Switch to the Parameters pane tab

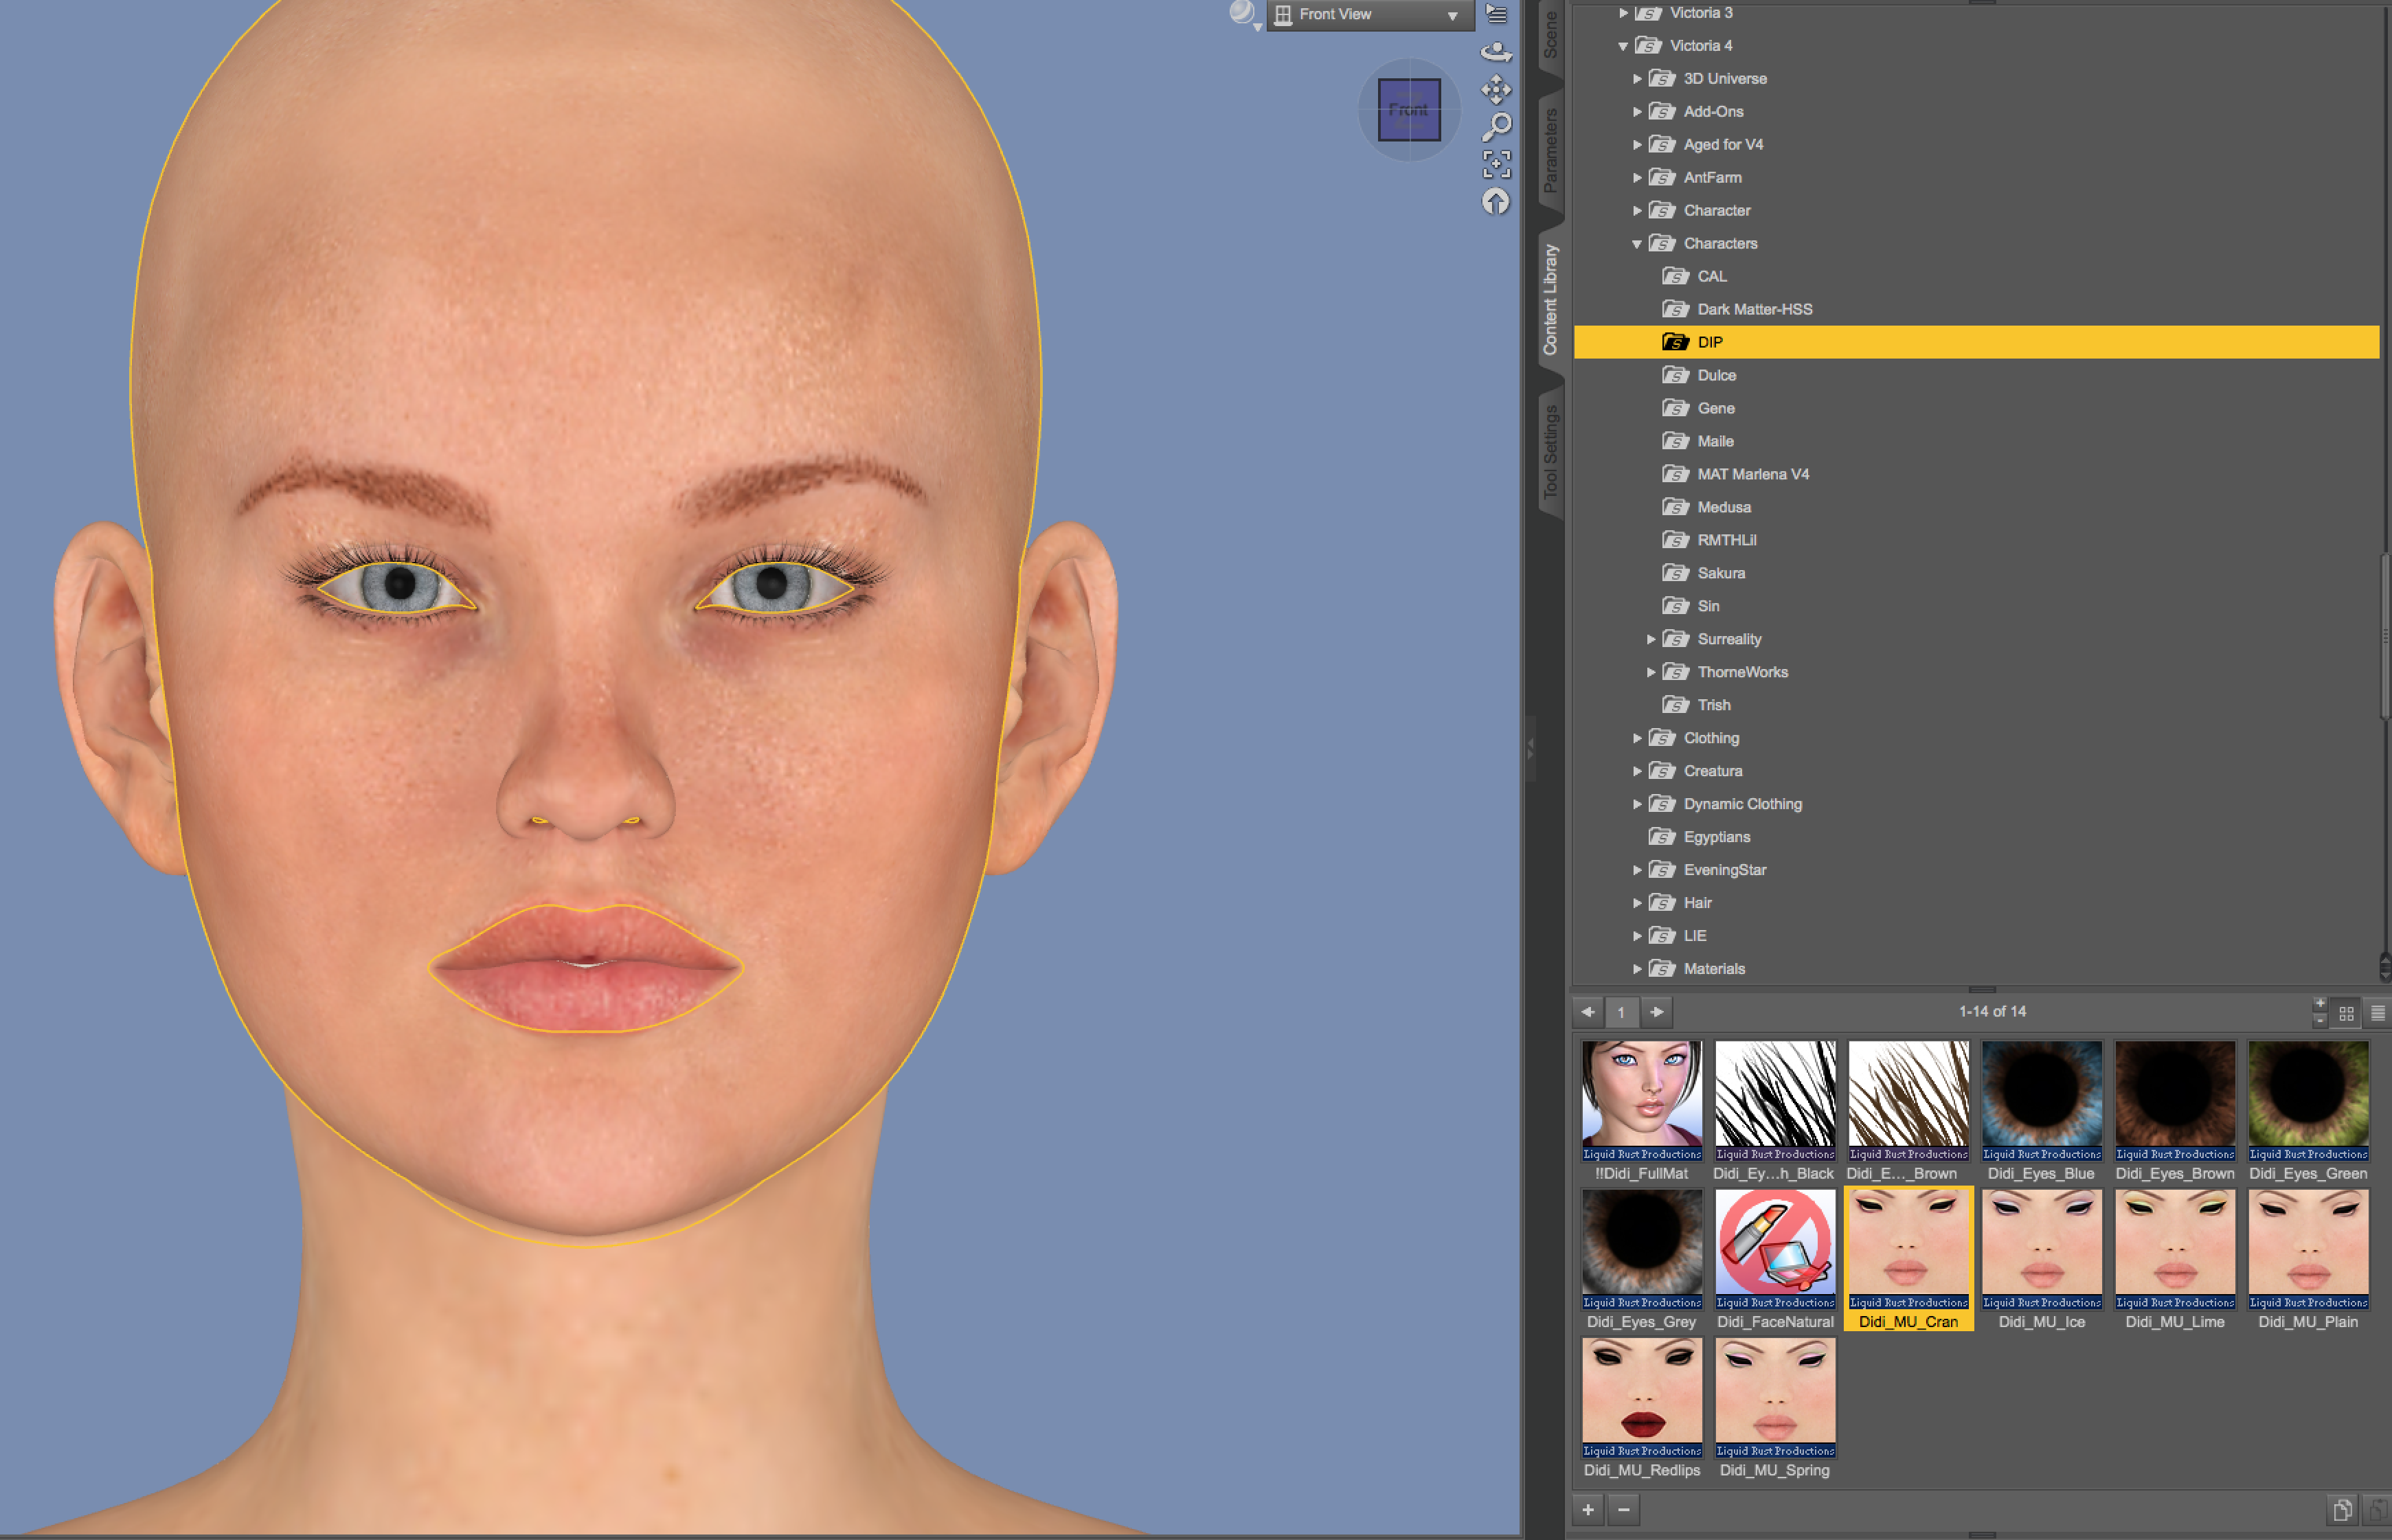(x=1550, y=150)
